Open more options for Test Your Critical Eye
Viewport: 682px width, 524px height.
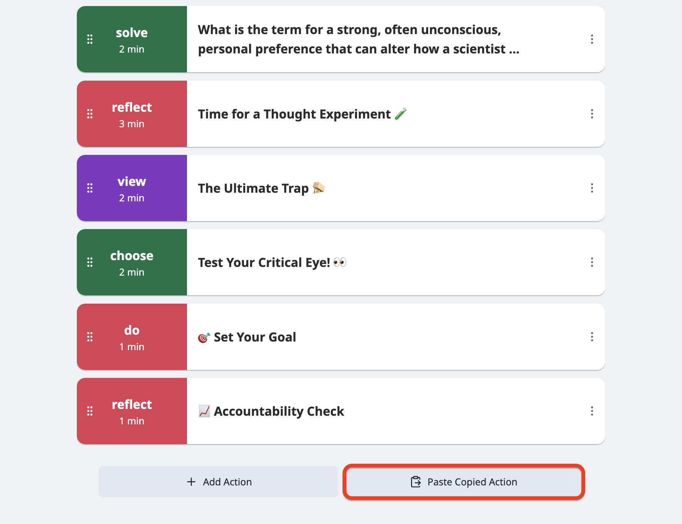[x=592, y=262]
